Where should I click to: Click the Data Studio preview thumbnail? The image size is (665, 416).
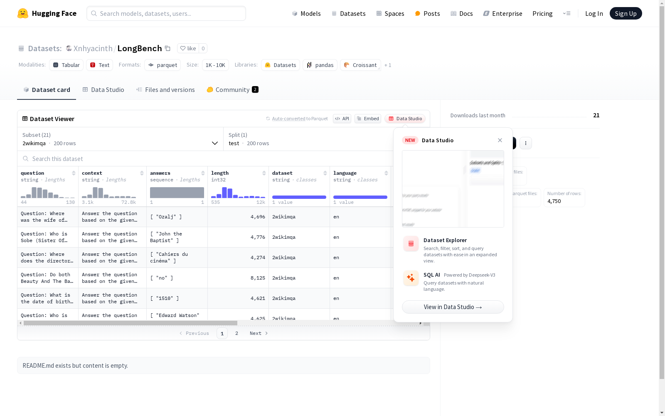coord(453,189)
